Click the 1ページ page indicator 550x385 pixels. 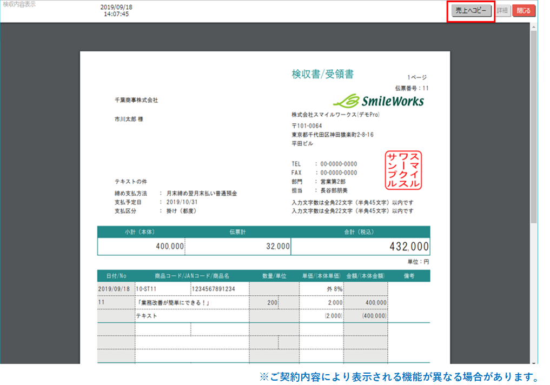[x=417, y=77]
